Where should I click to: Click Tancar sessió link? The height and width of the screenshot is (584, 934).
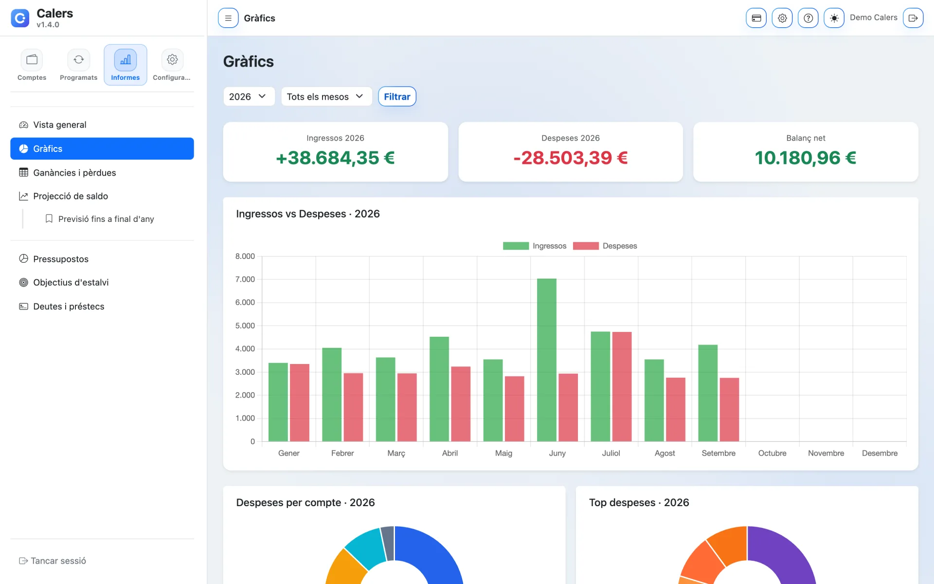click(53, 561)
